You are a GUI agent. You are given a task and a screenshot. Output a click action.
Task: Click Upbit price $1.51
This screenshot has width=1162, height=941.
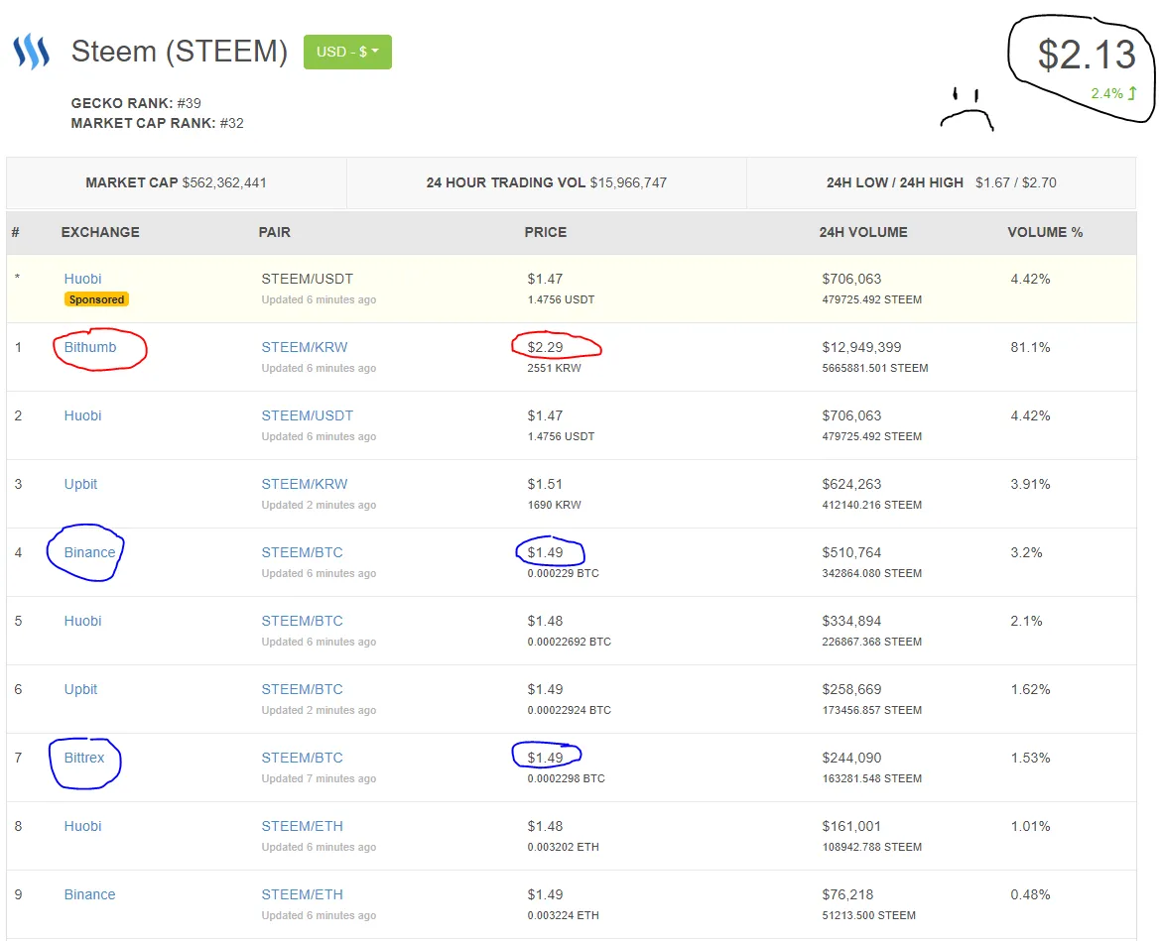pyautogui.click(x=545, y=484)
